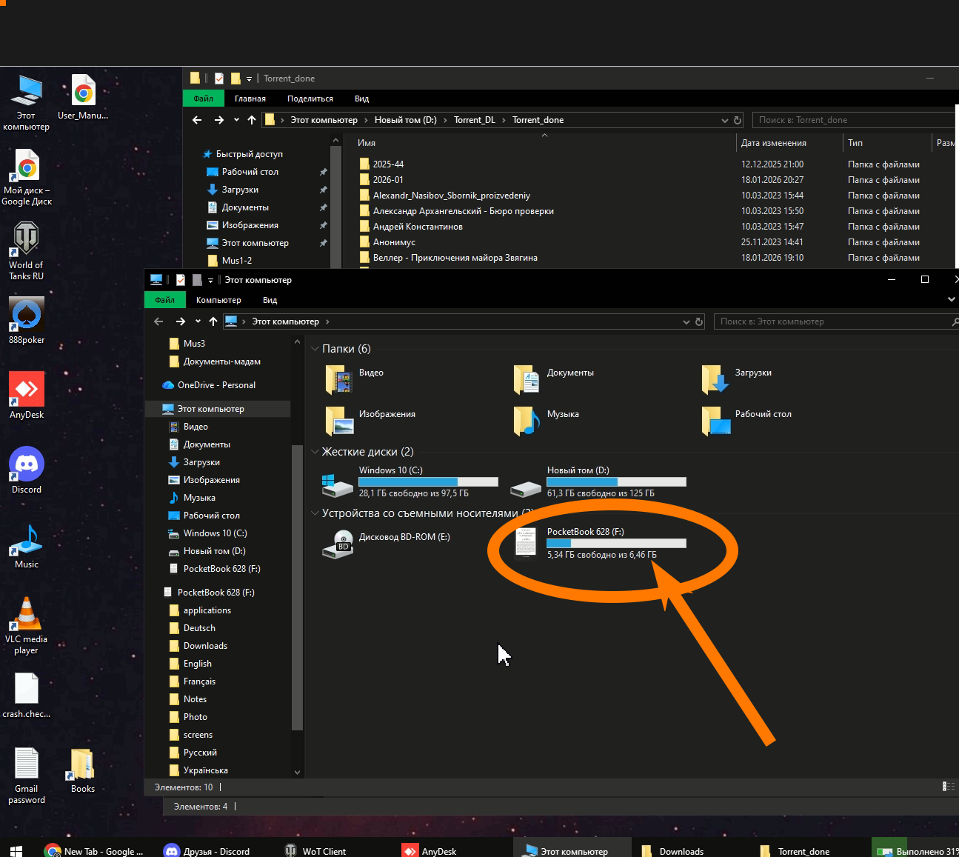Collapse the Устройства со съемными носителями group
Image resolution: width=959 pixels, height=857 pixels.
click(x=315, y=513)
